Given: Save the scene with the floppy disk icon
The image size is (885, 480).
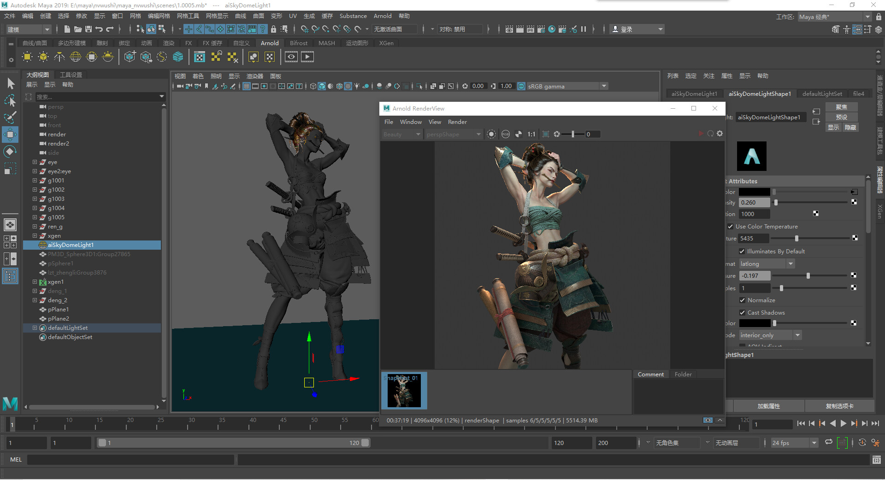Looking at the screenshot, I should 88,29.
